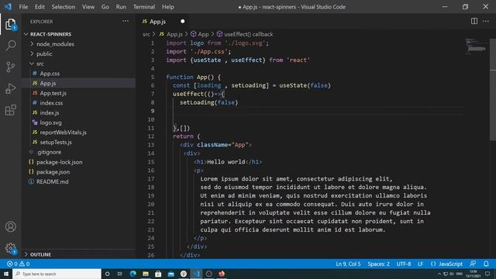Open the Manage gear icon

point(10,248)
